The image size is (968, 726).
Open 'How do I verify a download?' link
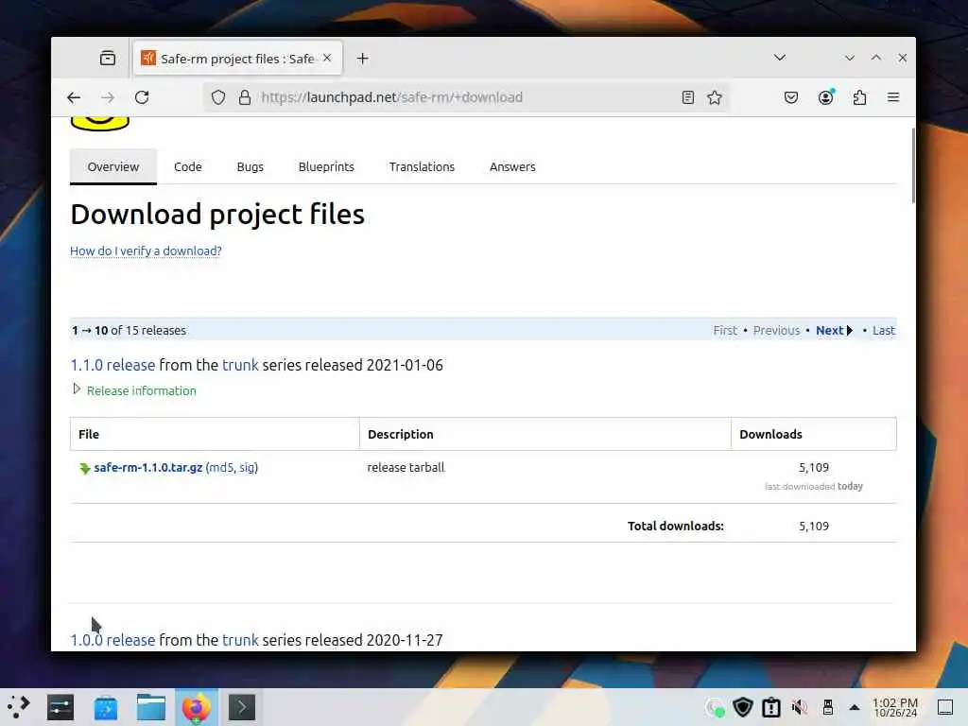(x=146, y=251)
